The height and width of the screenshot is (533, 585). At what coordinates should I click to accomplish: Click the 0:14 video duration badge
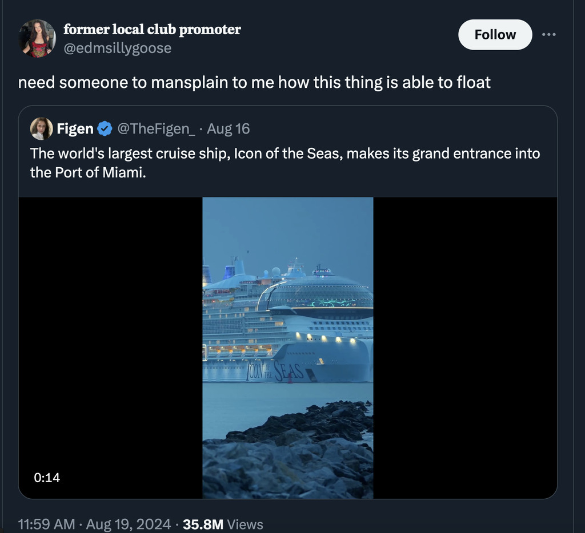(x=47, y=477)
